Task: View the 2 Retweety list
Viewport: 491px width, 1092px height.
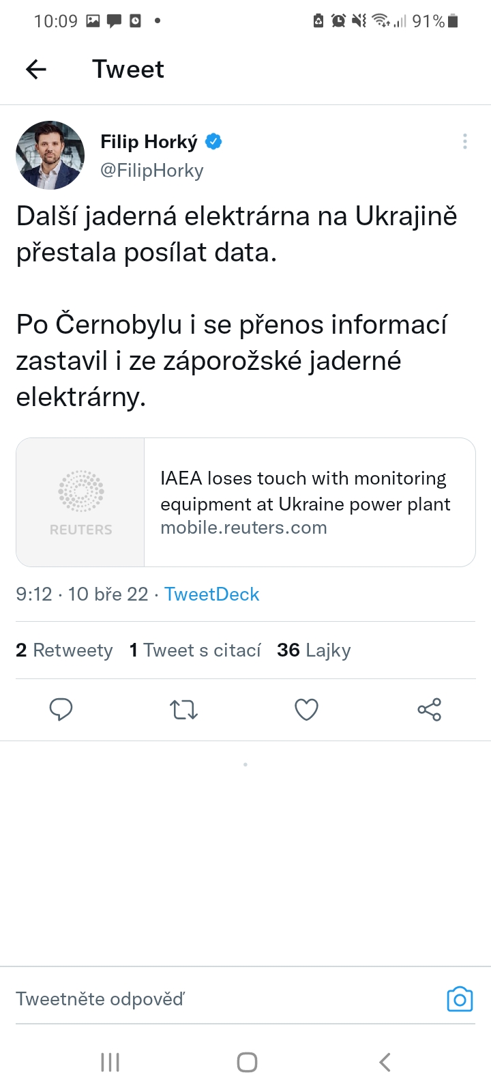Action: 64,650
